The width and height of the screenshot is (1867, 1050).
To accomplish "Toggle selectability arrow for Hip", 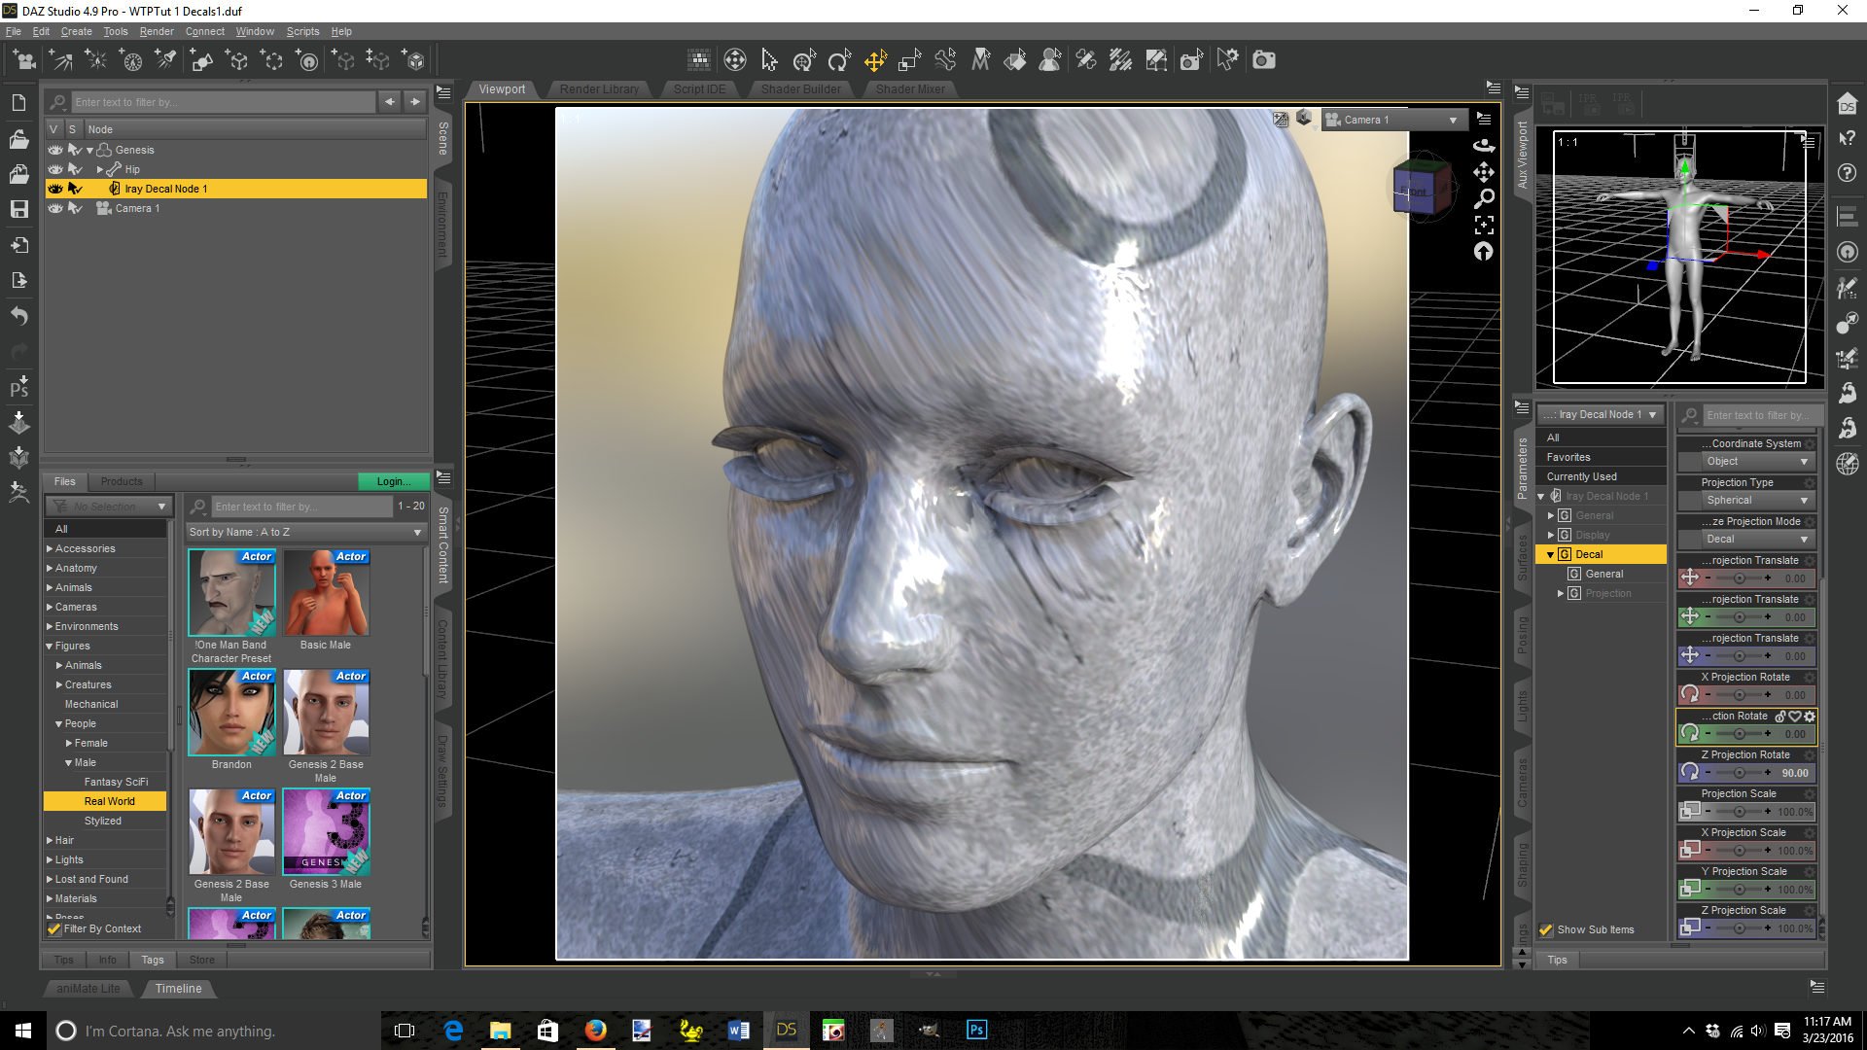I will pos(74,169).
